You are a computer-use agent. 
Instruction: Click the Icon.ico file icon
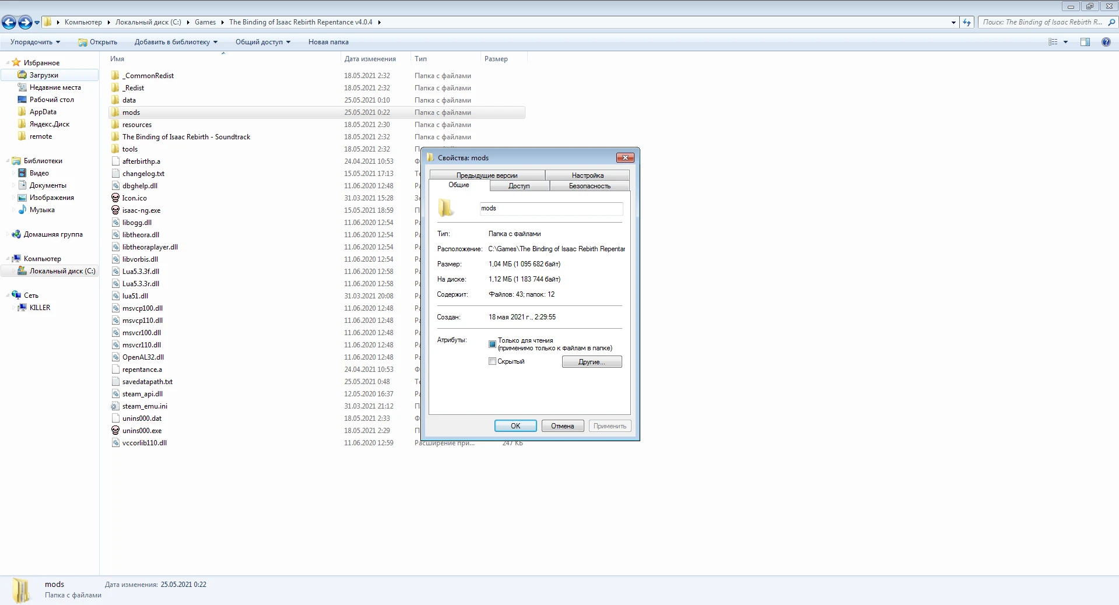click(115, 198)
